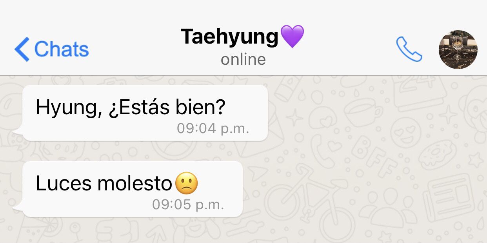Open contact info via Taehyung name

[229, 37]
